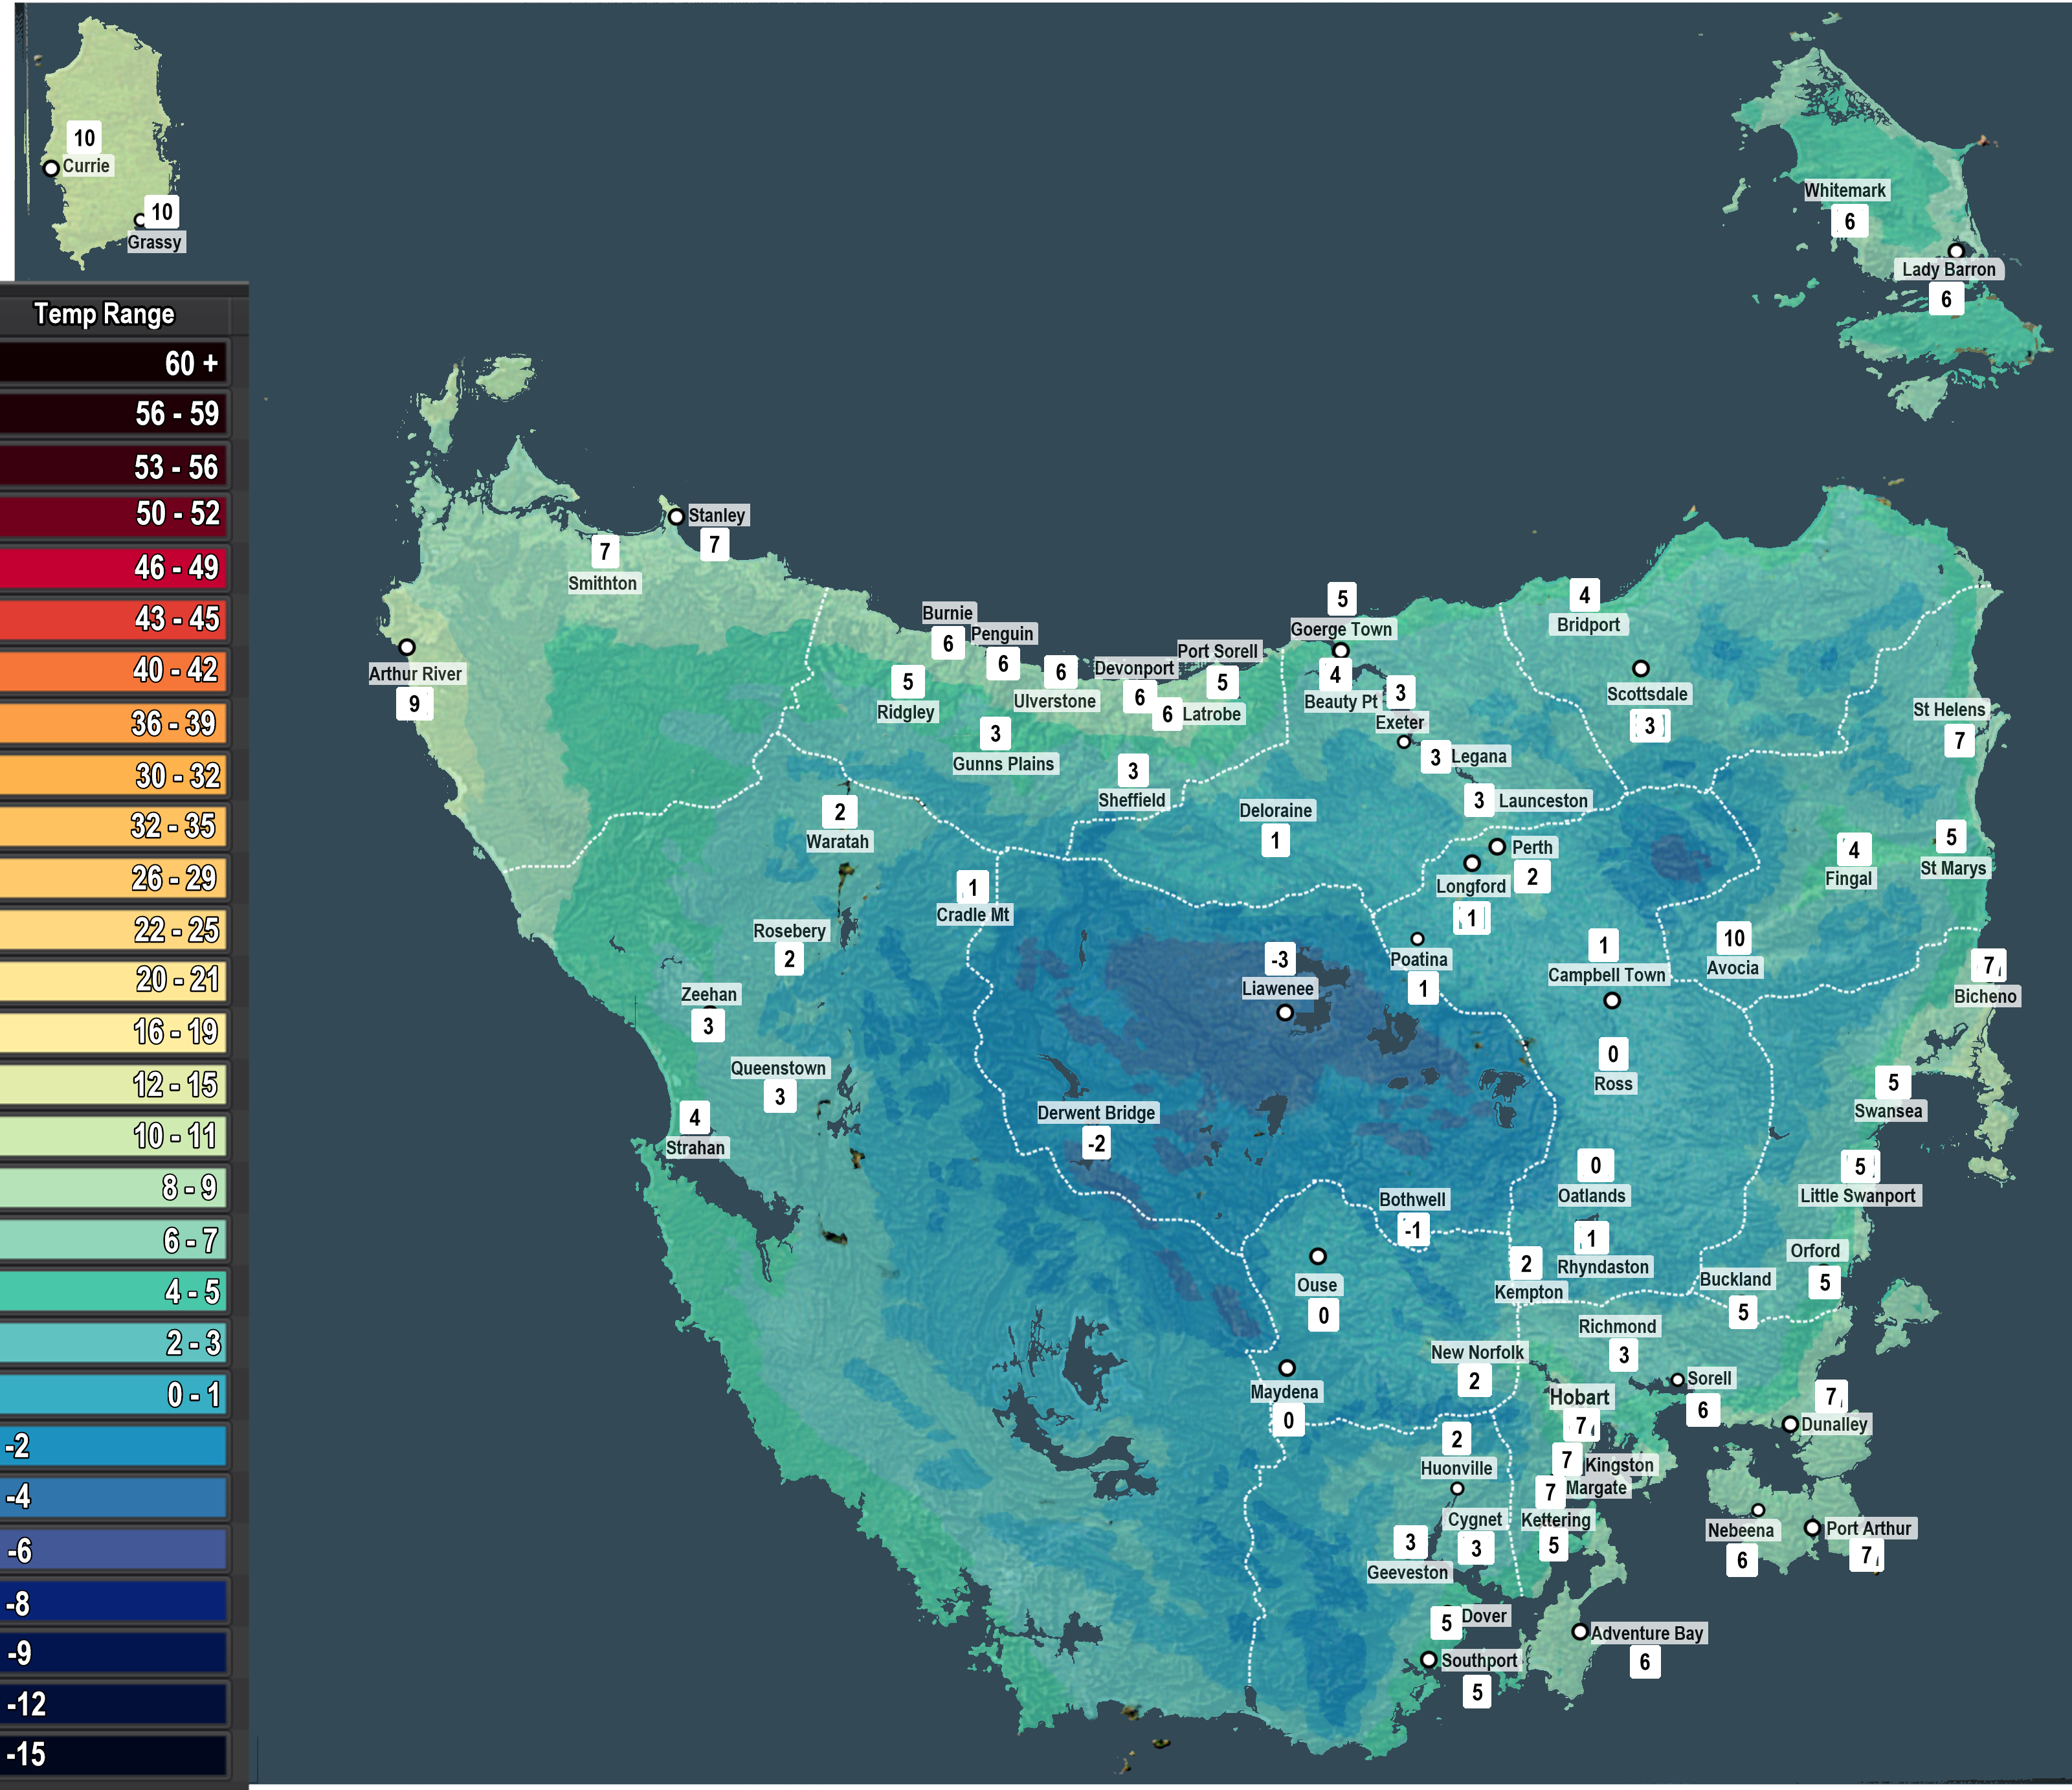
Task: Click the Little Swanport label
Action: (1858, 1195)
